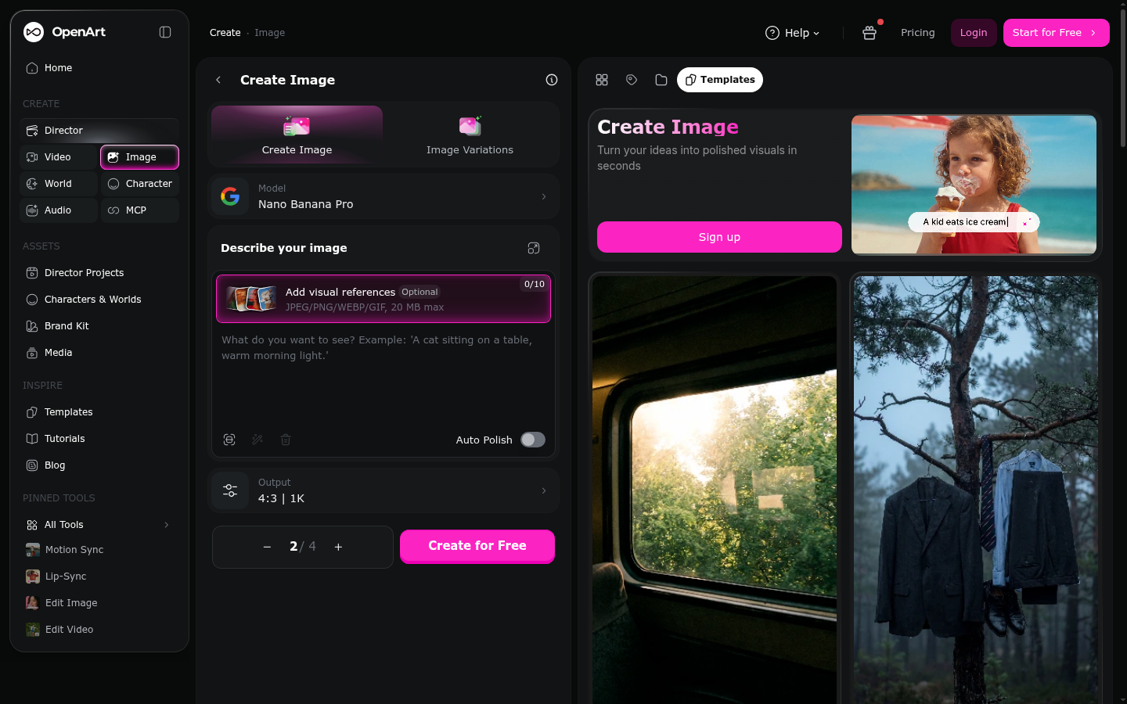Open the Model selector Nano Banana Pro
Viewport: 1127px width, 704px height.
[383, 196]
